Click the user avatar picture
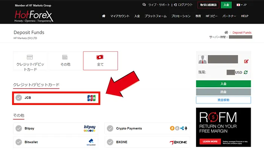The width and height of the screenshot is (264, 150). (203, 59)
